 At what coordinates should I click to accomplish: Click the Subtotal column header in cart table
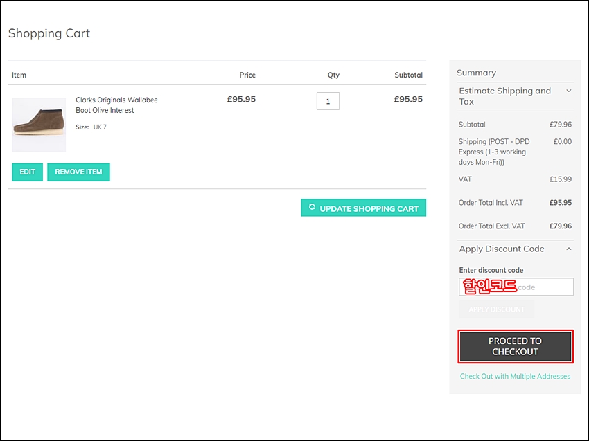tap(408, 75)
